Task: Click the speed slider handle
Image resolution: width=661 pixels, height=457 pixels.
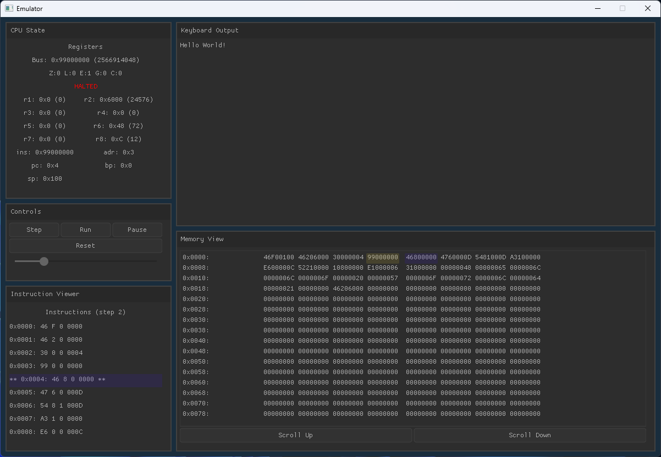Action: (x=44, y=261)
